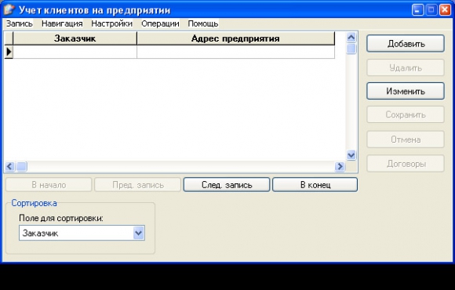Open the Помощь menu
This screenshot has width=455, height=290.
tap(203, 24)
